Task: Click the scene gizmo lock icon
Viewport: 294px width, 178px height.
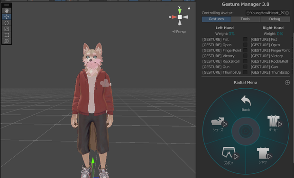Action: click(189, 8)
